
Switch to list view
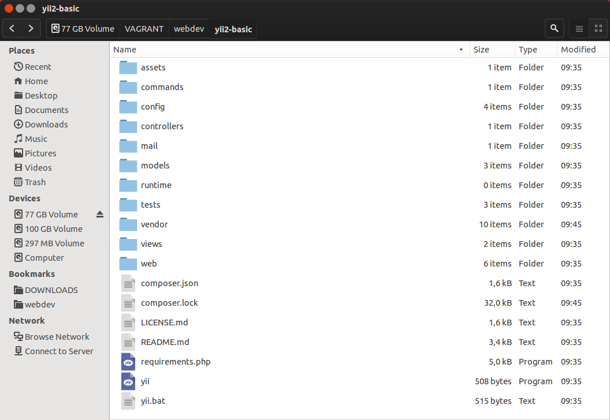[579, 28]
